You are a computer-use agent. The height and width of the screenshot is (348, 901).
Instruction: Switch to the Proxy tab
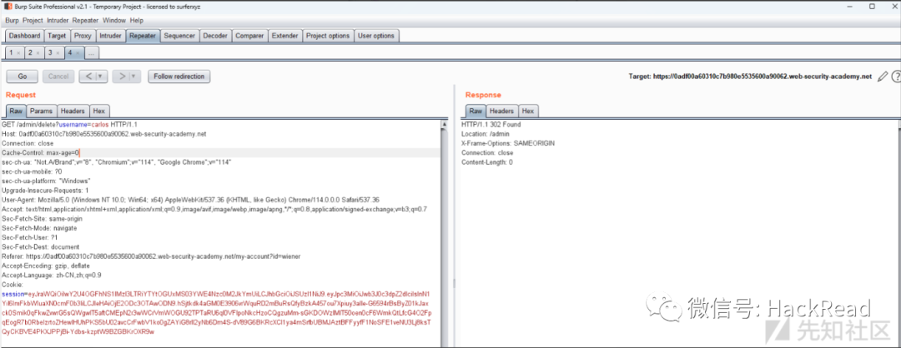click(83, 36)
